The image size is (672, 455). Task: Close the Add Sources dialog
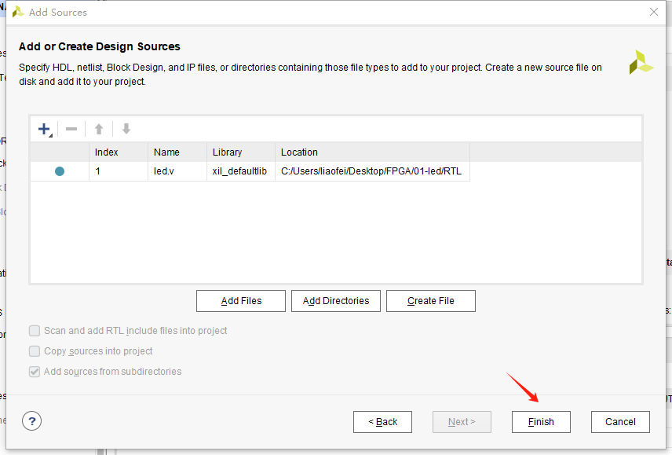(x=654, y=12)
